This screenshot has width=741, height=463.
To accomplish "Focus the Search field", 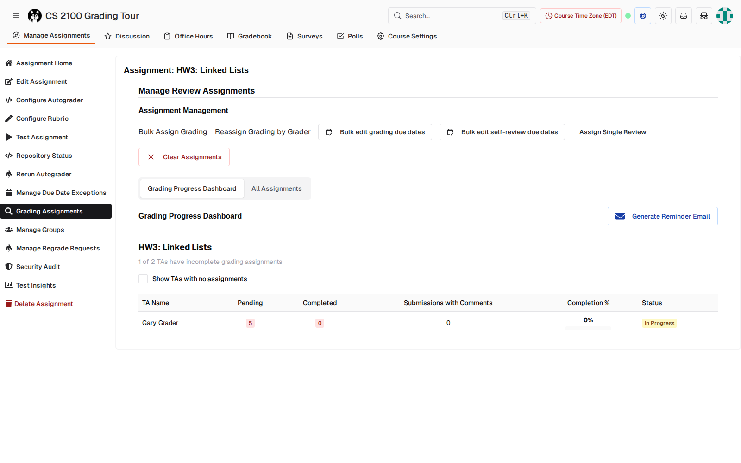I will coord(462,16).
